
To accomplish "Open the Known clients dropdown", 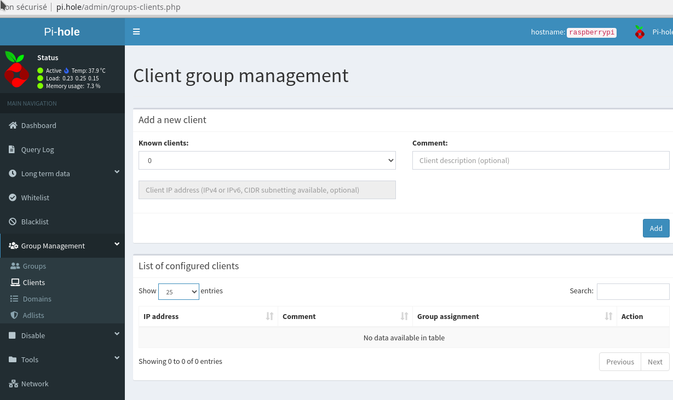I will point(267,160).
